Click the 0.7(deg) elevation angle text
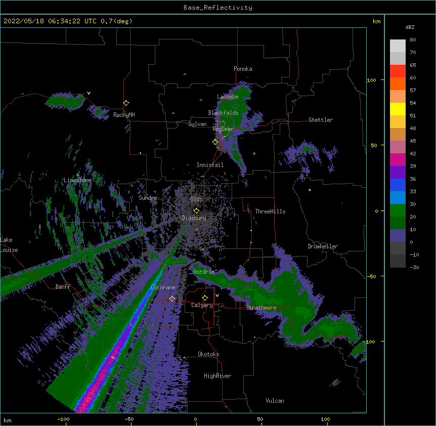The height and width of the screenshot is (426, 436). 116,21
